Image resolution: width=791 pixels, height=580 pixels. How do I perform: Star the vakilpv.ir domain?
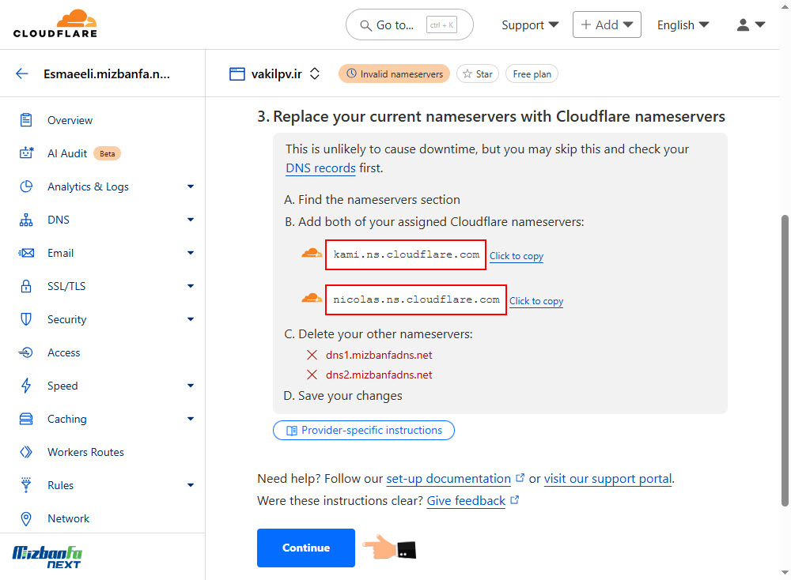tap(477, 74)
